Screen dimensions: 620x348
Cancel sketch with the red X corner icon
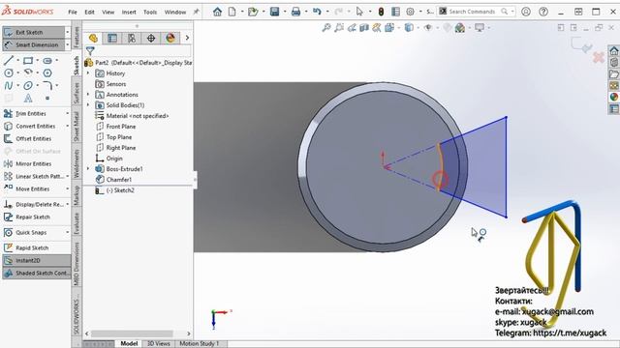coord(599,58)
